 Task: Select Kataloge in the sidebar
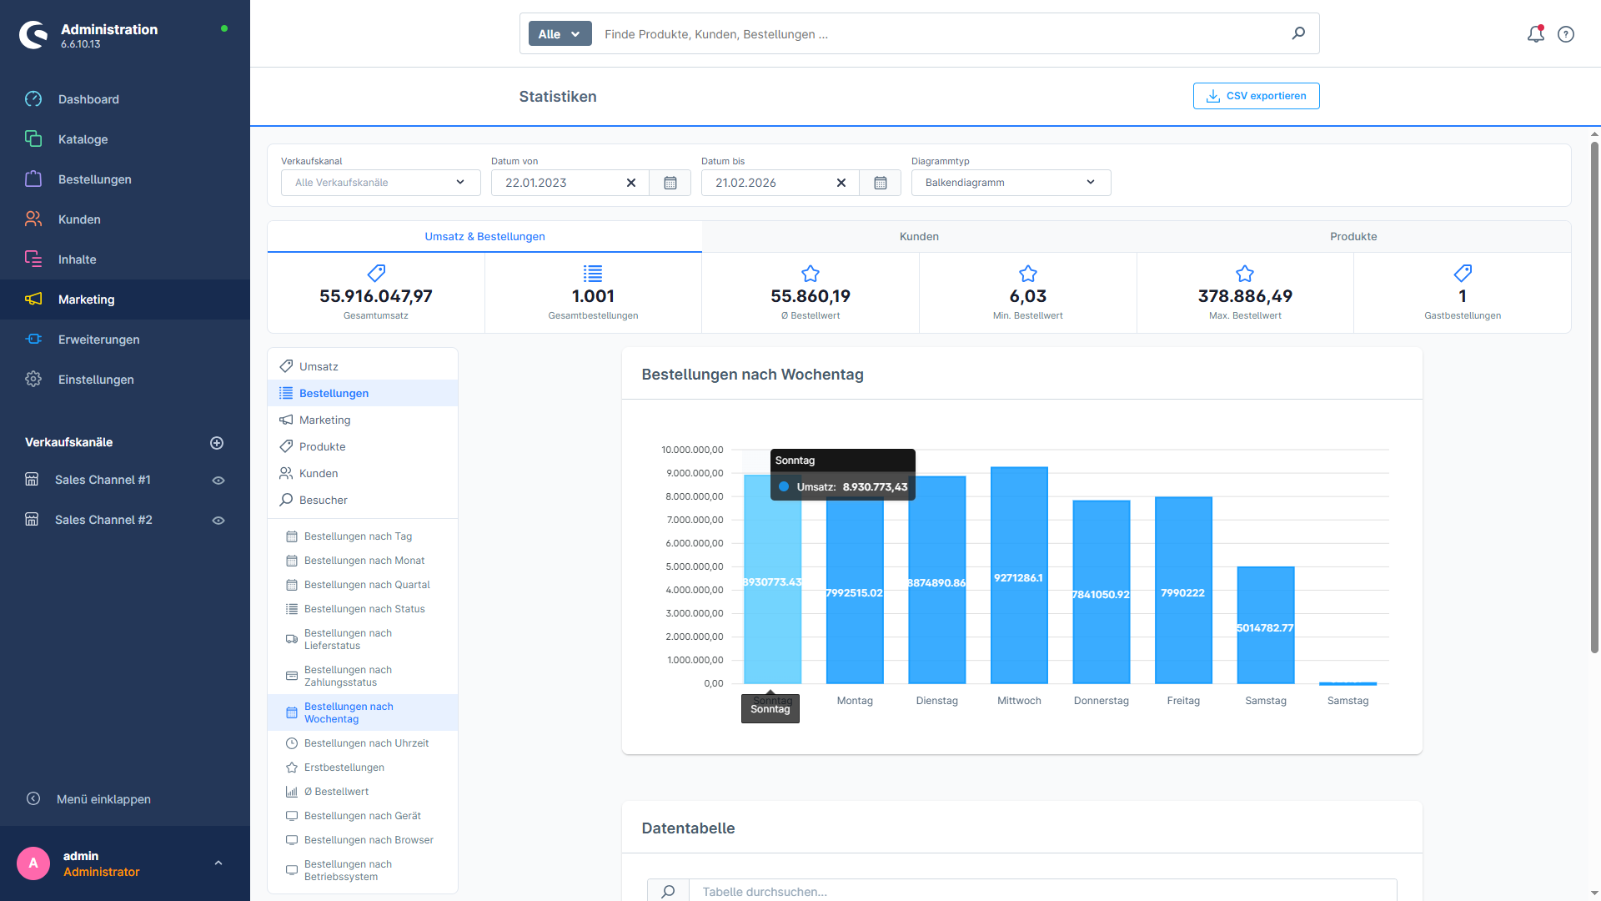[x=83, y=138]
